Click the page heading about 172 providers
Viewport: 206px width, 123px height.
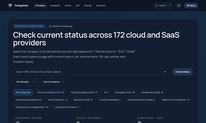pos(96,39)
